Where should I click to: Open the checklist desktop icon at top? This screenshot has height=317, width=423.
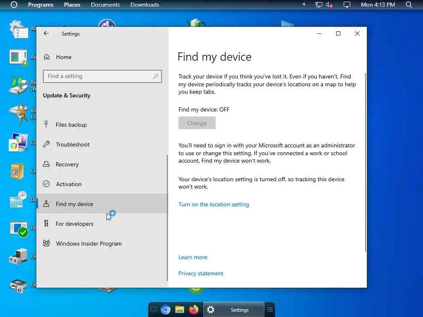tap(18, 29)
